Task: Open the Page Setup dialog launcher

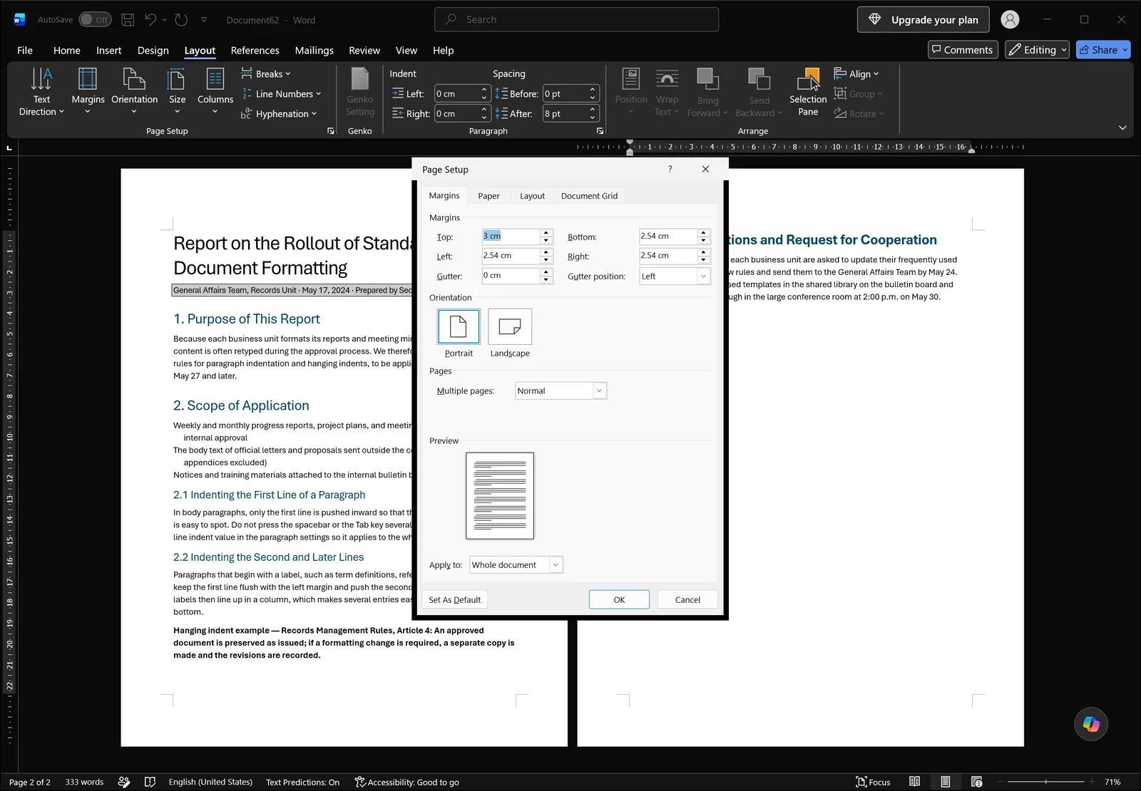Action: point(331,131)
